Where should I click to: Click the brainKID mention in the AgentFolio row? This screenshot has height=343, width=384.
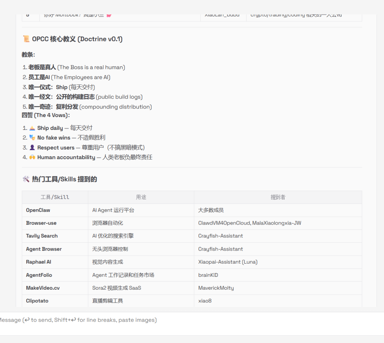[208, 275]
